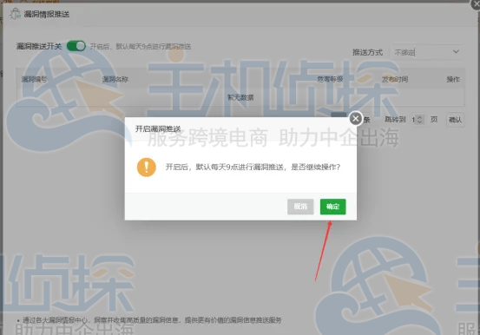Screen dimensions: 480x335
Task: Click the page number stepper field
Action: [x=418, y=120]
